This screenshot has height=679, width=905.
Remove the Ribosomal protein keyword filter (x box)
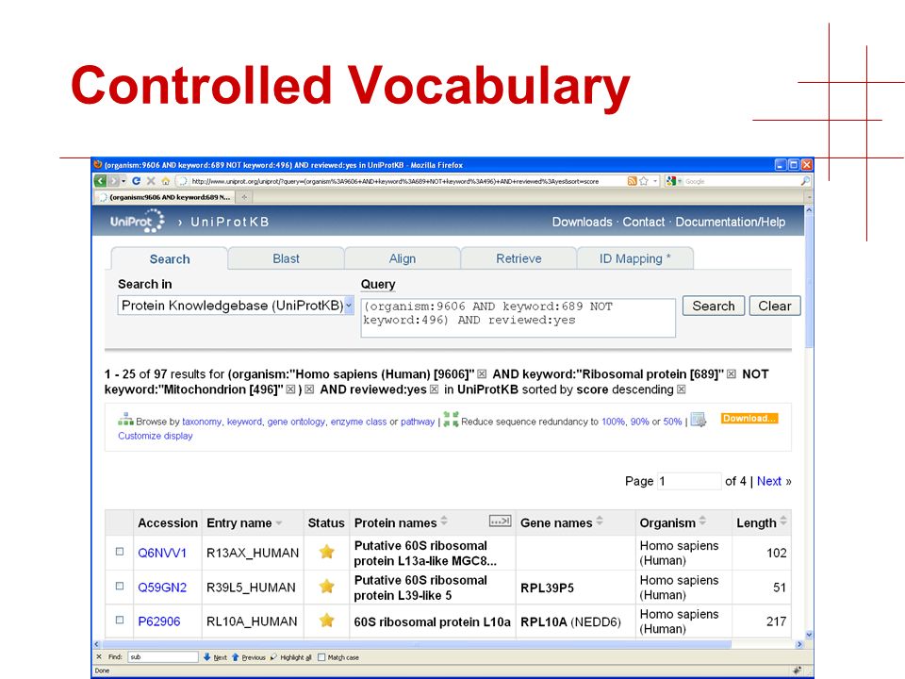732,374
